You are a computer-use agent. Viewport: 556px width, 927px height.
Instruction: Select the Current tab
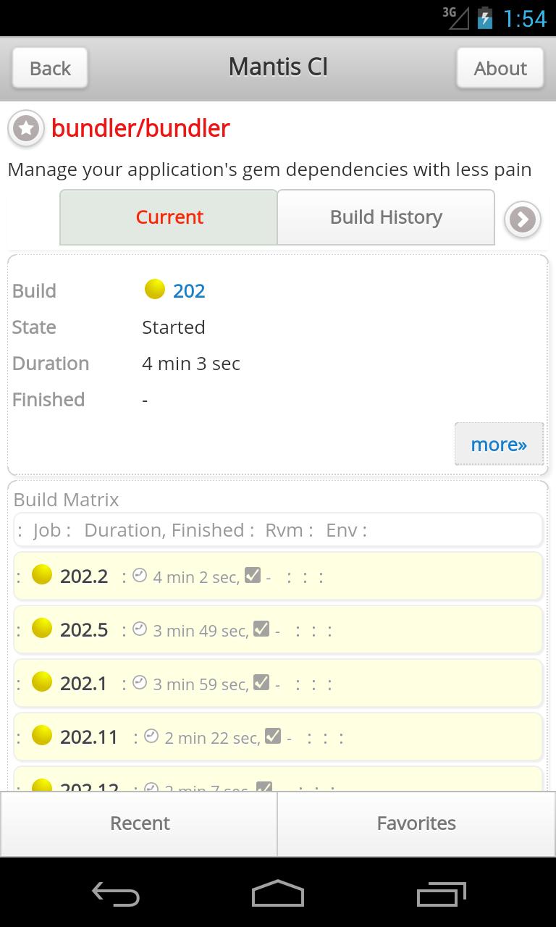point(169,217)
